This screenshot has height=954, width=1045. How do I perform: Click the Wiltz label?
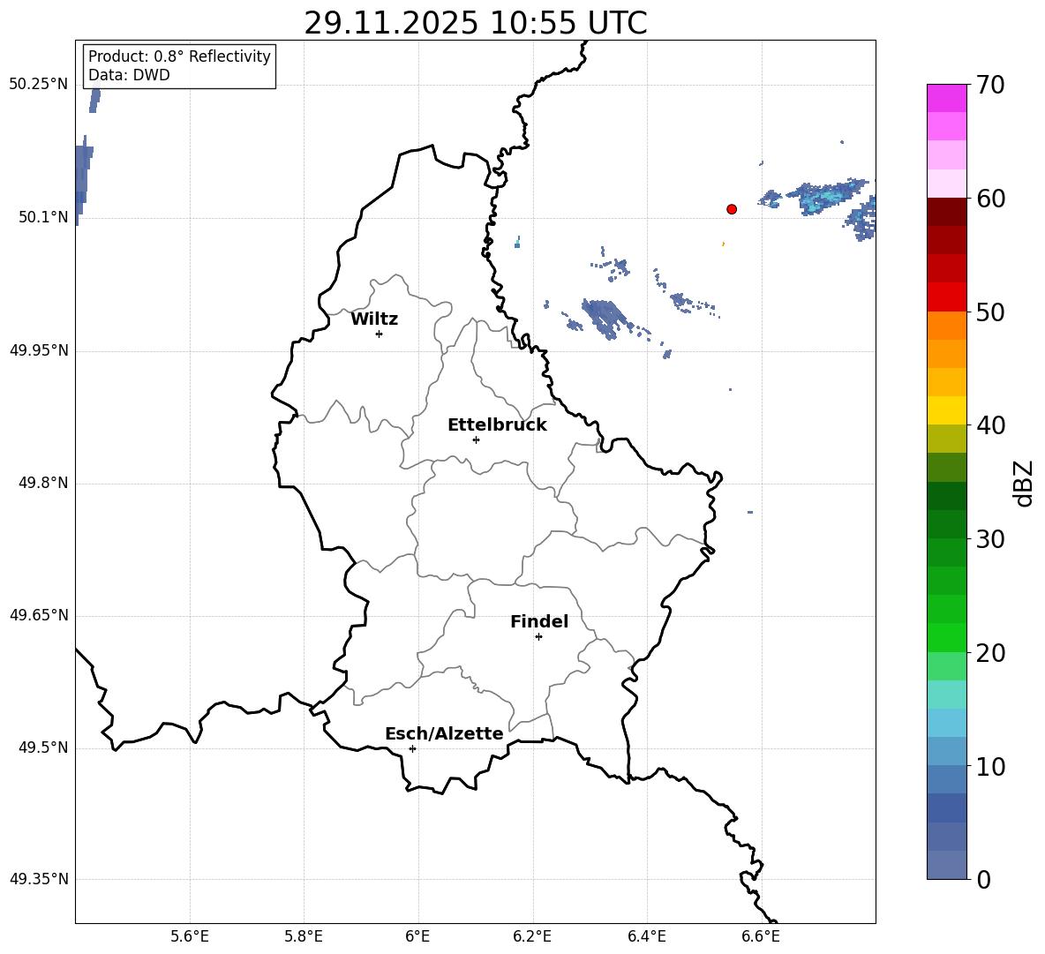pos(374,319)
